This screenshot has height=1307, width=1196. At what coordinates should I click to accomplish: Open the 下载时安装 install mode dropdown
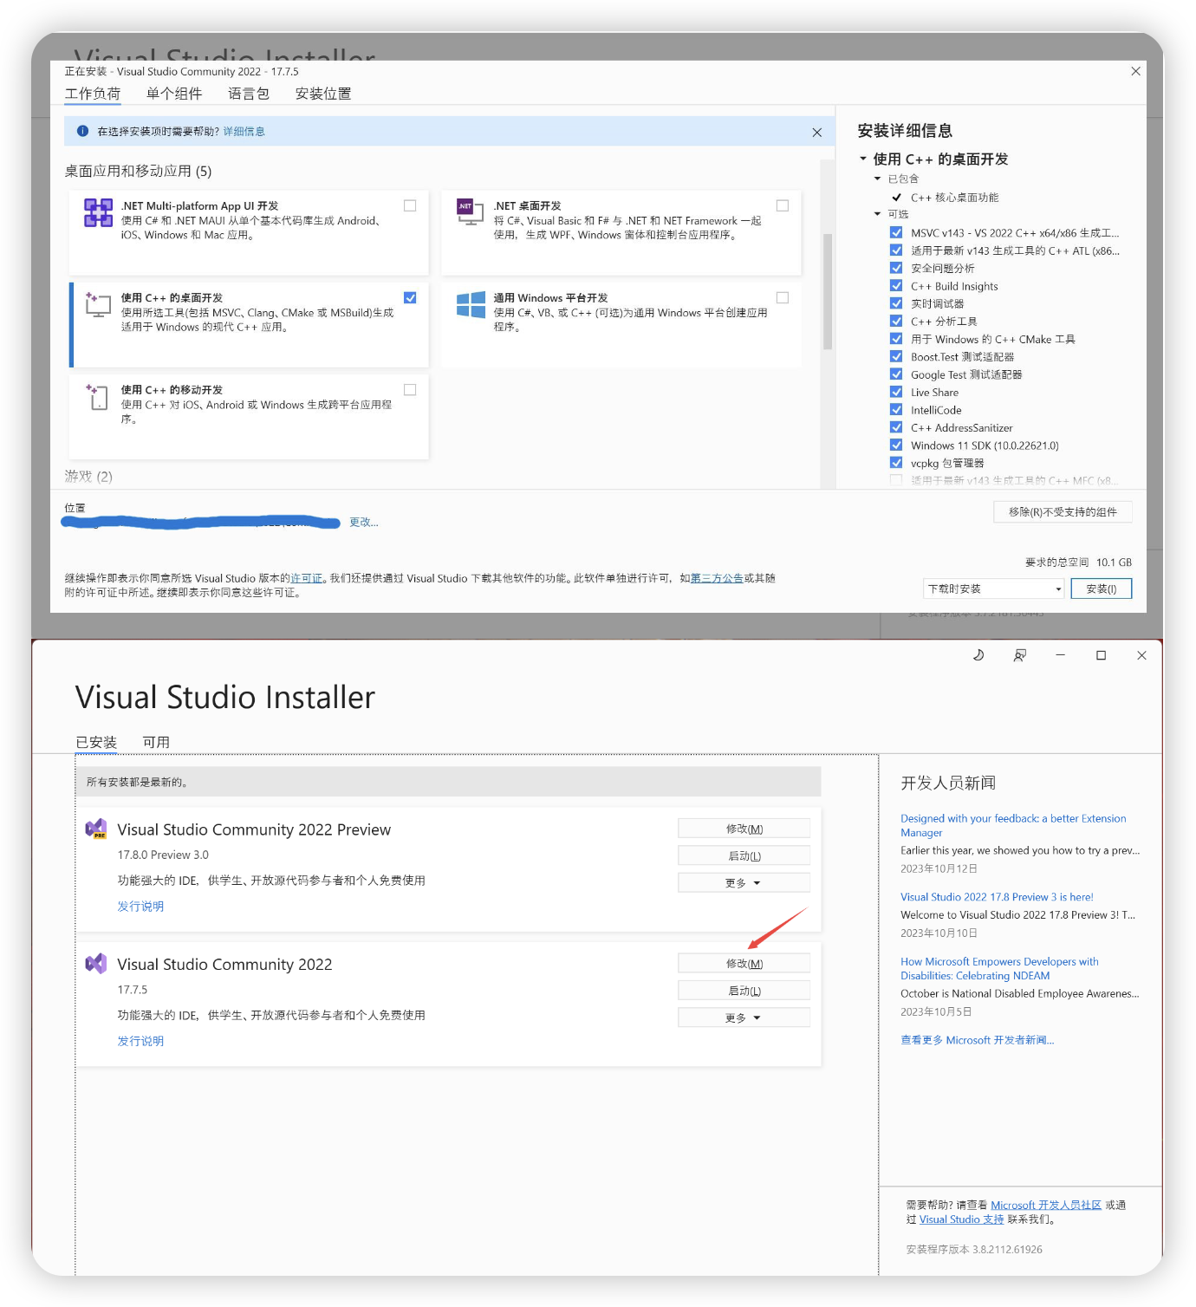coord(994,589)
